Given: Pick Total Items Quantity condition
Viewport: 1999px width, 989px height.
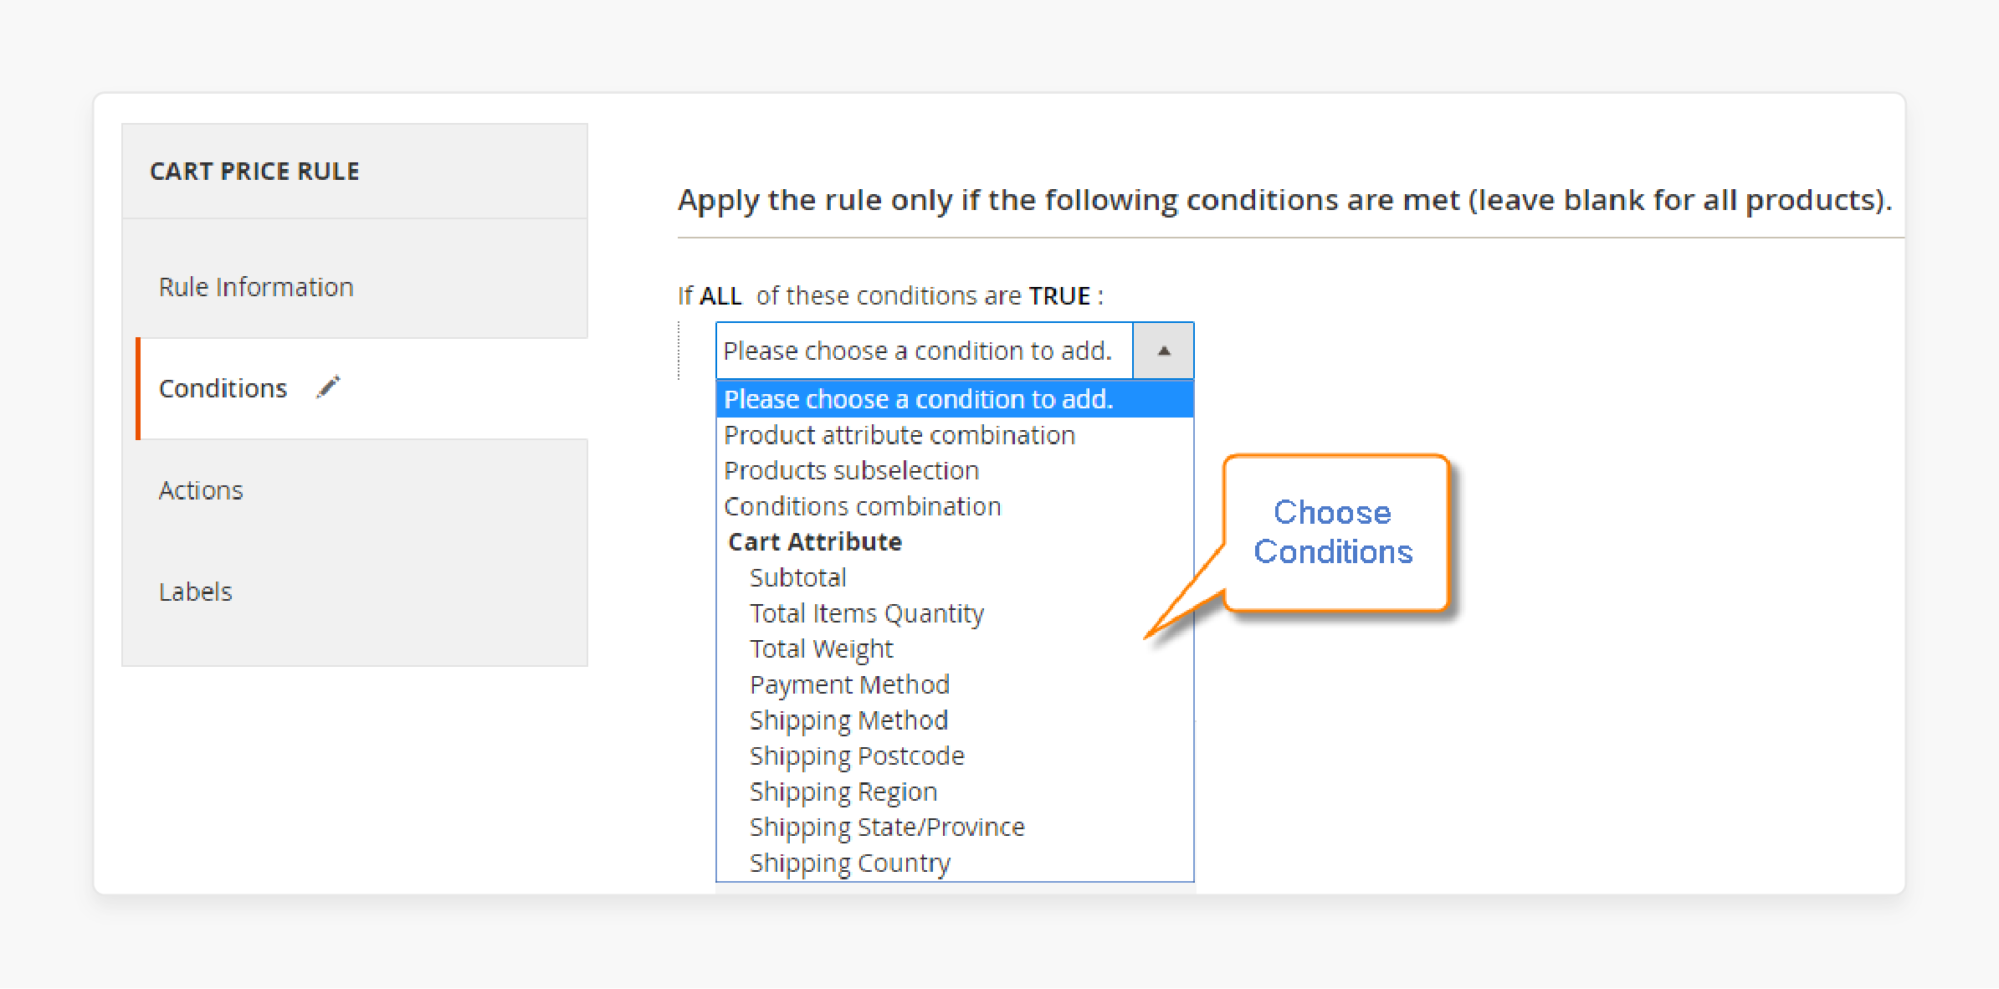Looking at the screenshot, I should pyautogui.click(x=866, y=612).
